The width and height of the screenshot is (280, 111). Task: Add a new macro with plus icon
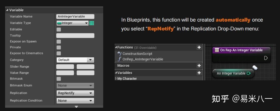199,66
